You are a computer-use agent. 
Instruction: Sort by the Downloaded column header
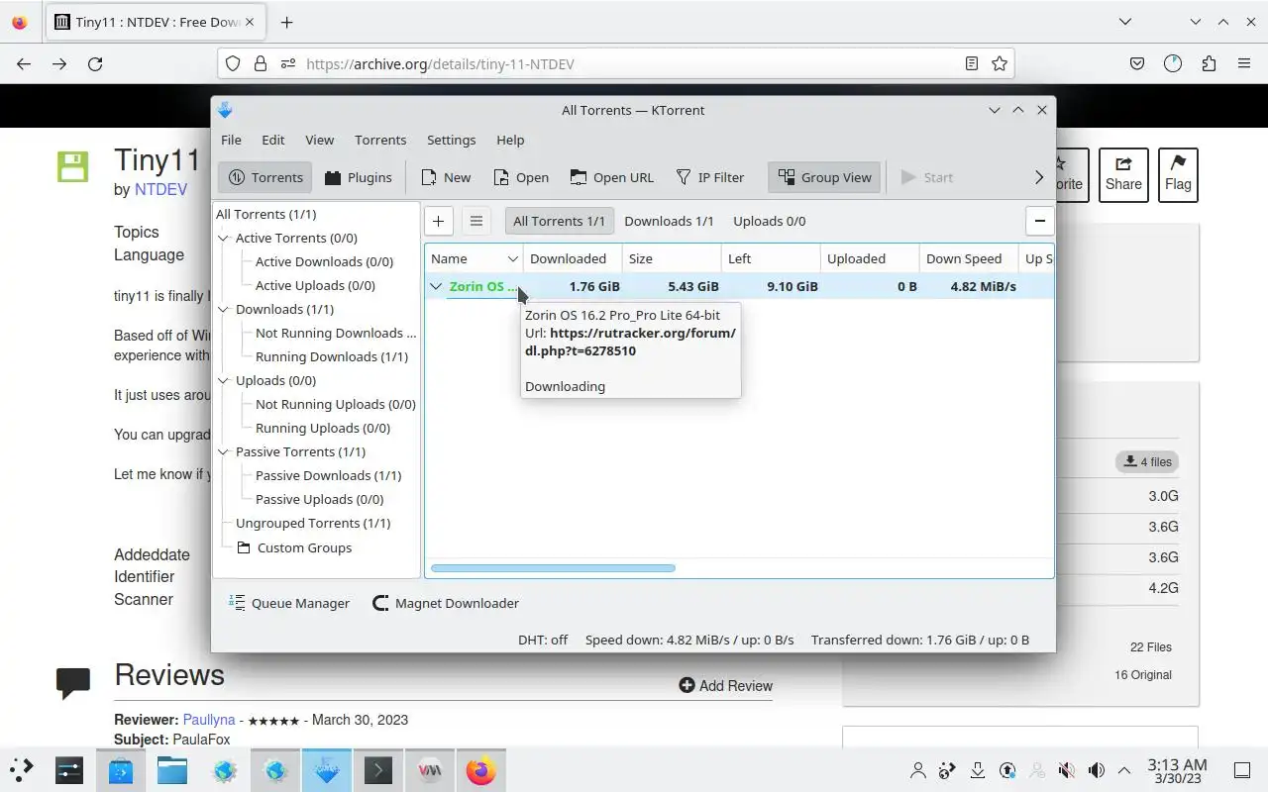573,258
